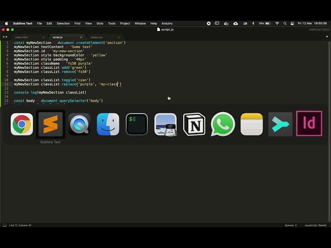Open the Project menu
Viewport: 331px width, 248px height.
pyautogui.click(x=125, y=23)
